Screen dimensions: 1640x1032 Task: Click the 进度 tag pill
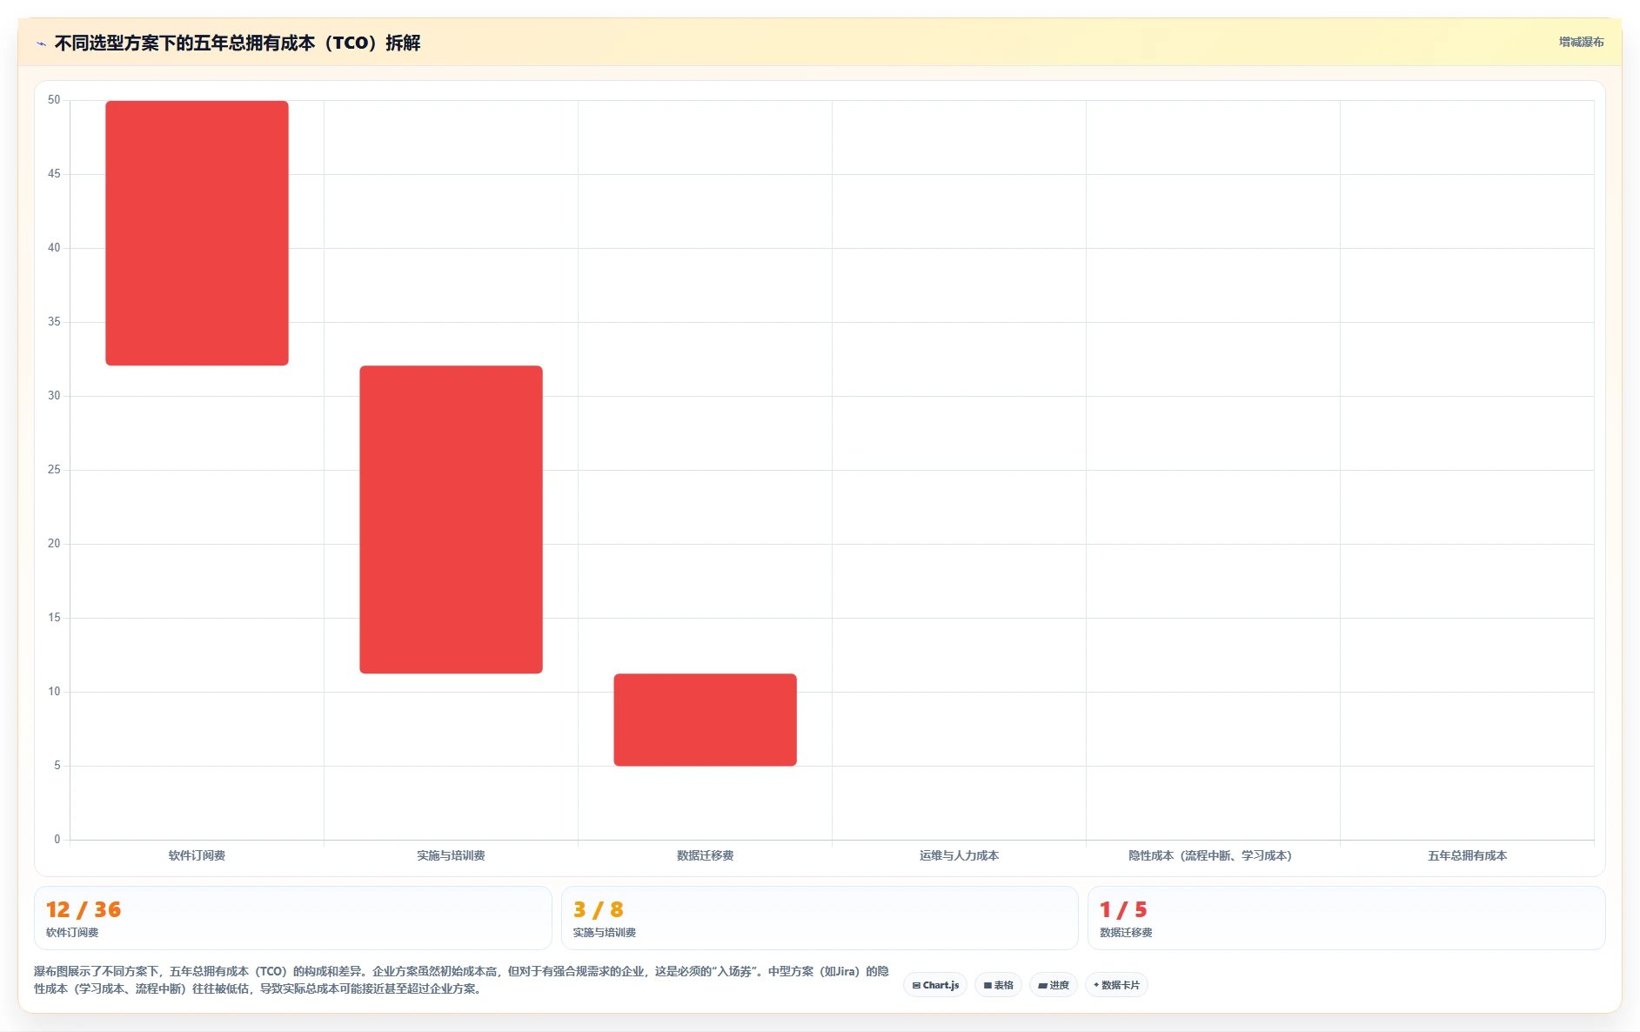click(x=1054, y=985)
